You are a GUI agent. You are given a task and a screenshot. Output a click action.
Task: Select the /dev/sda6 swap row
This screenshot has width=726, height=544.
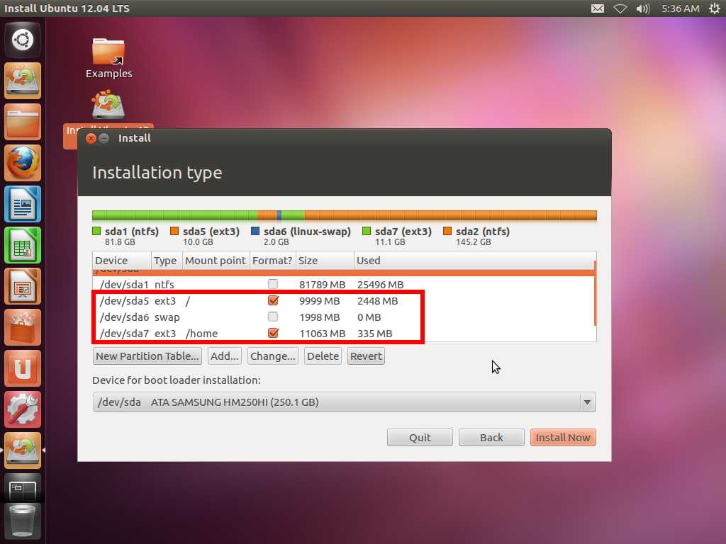343,317
